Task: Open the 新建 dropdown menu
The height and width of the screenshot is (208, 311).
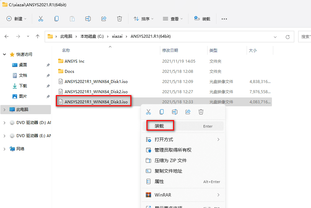Action: click(x=16, y=19)
